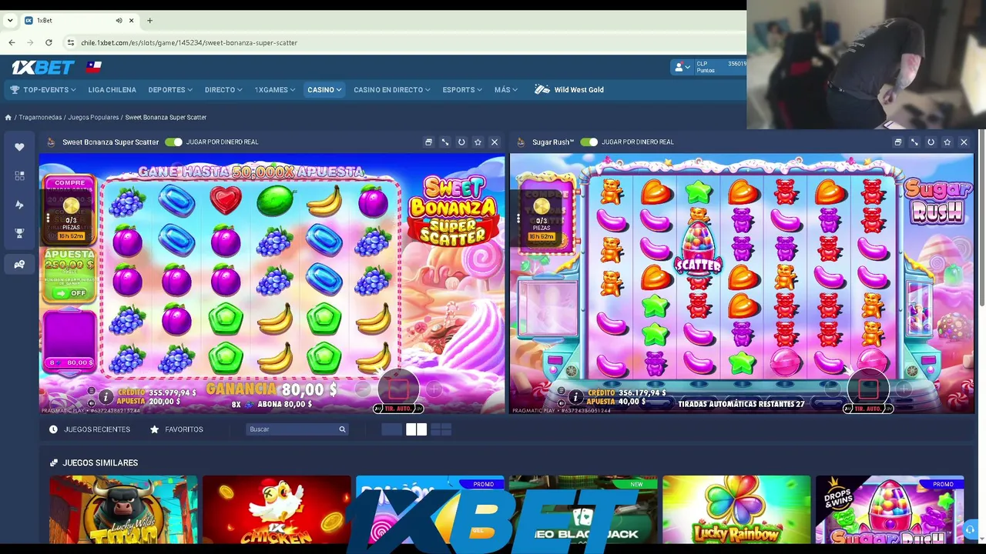Image resolution: width=986 pixels, height=554 pixels.
Task: Go back in browser
Action: click(x=12, y=42)
